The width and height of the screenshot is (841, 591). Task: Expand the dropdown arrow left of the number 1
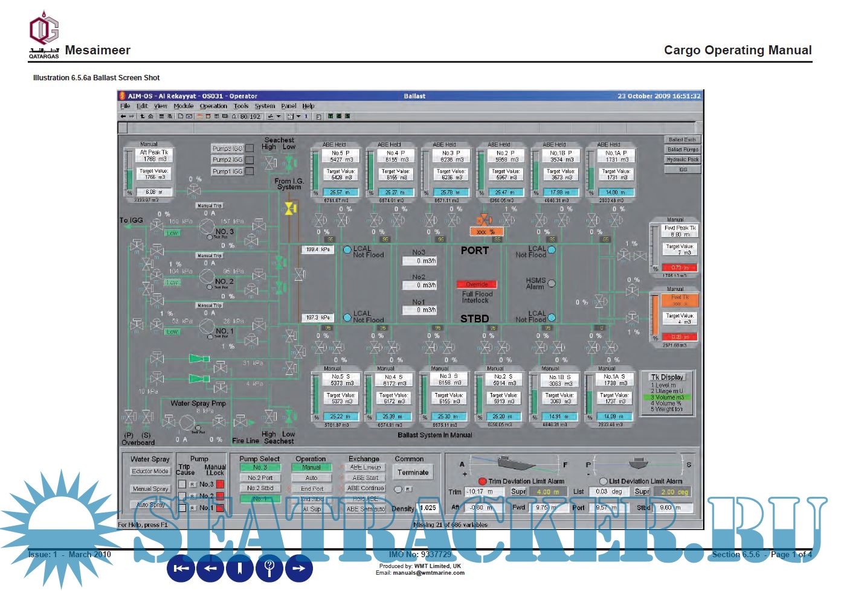coord(298,117)
